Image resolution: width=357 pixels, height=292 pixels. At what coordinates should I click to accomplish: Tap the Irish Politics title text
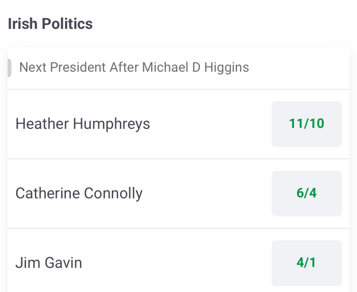(x=50, y=24)
